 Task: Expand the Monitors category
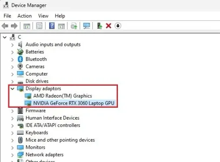tap(12, 148)
